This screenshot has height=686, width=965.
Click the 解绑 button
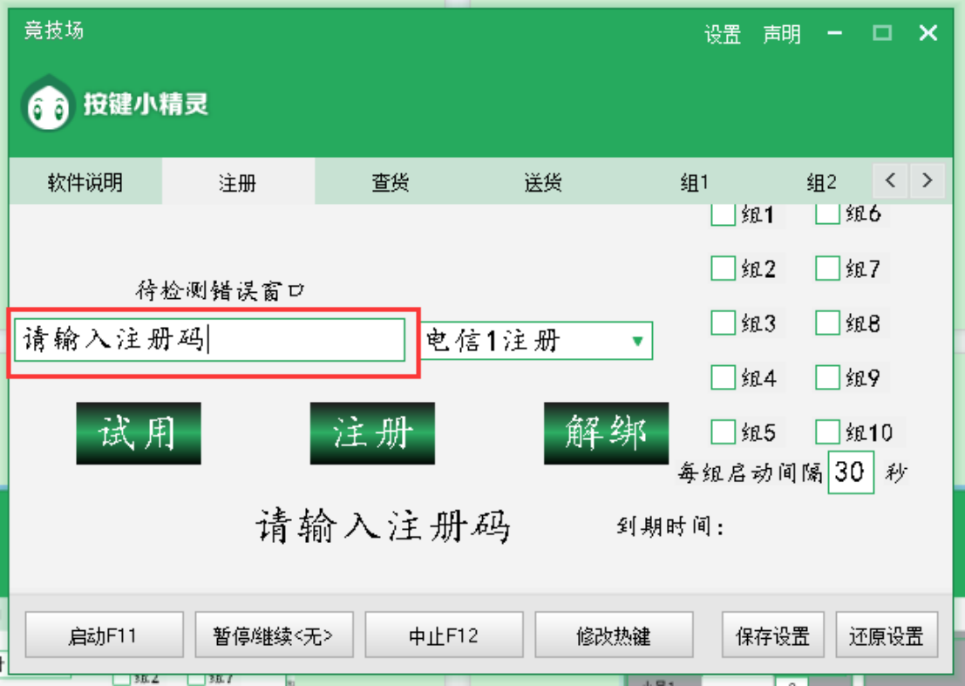click(x=606, y=433)
